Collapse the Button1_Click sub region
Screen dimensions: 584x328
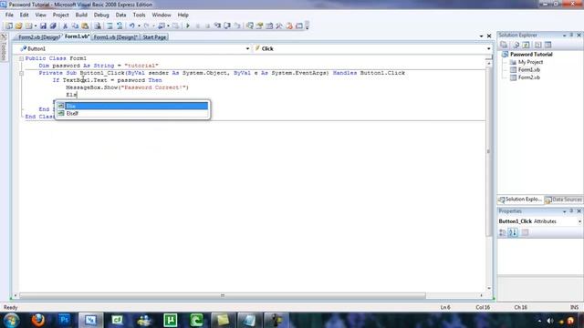[21, 73]
